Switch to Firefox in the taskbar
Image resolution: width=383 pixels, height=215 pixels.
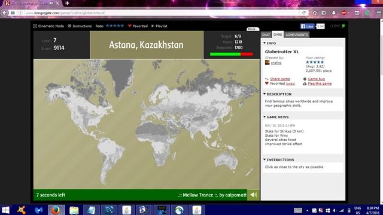click(x=56, y=210)
